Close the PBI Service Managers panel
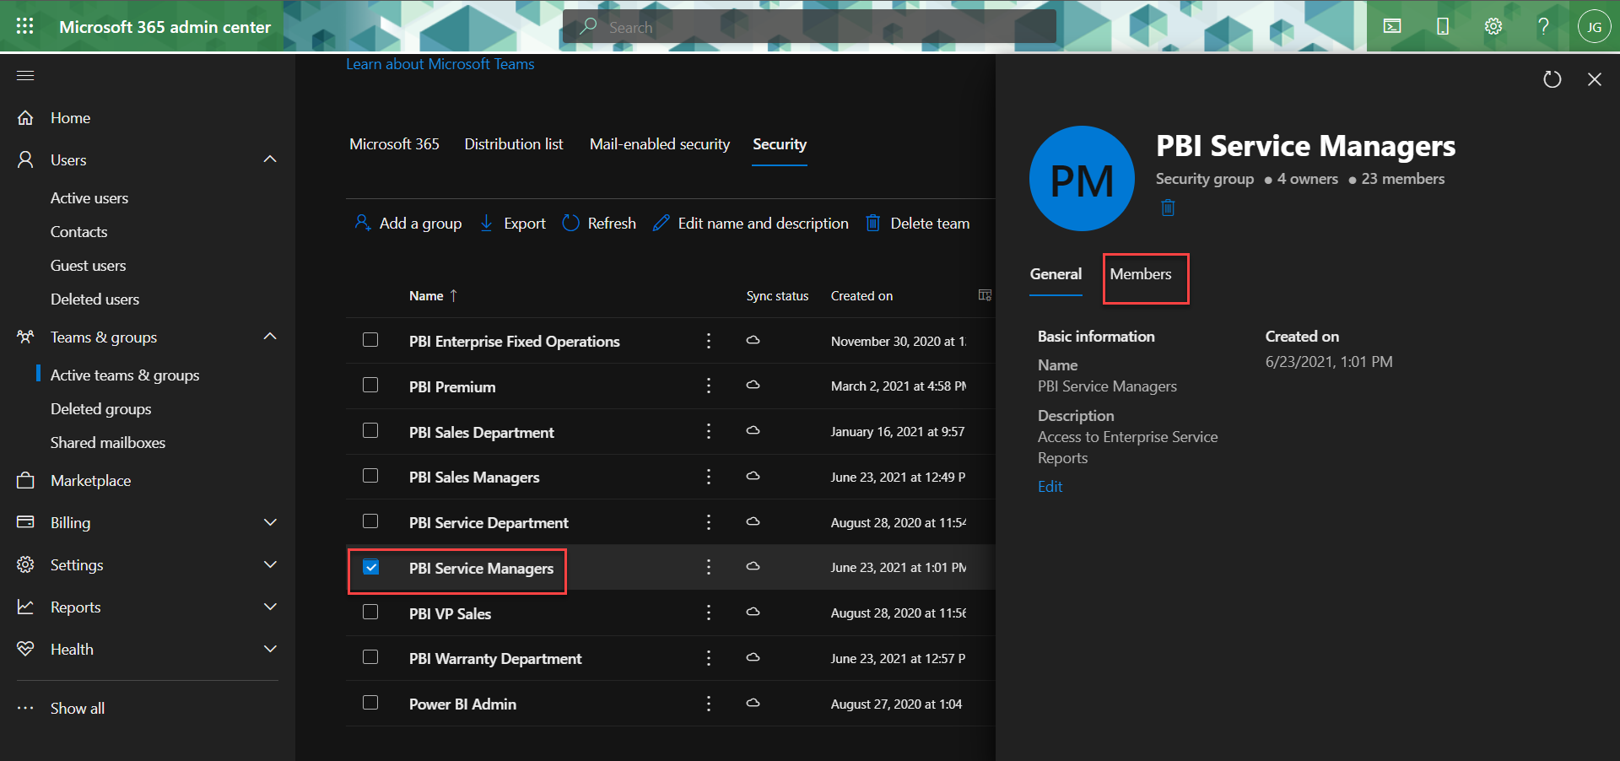 coord(1595,79)
